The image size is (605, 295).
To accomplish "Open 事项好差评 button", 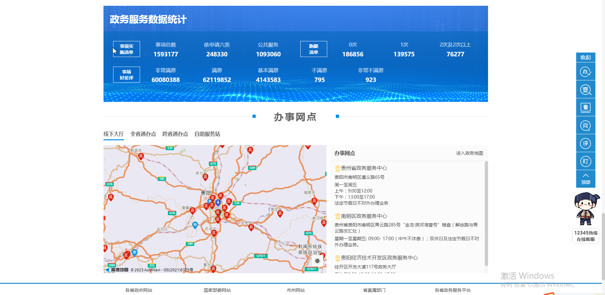I will [x=127, y=75].
